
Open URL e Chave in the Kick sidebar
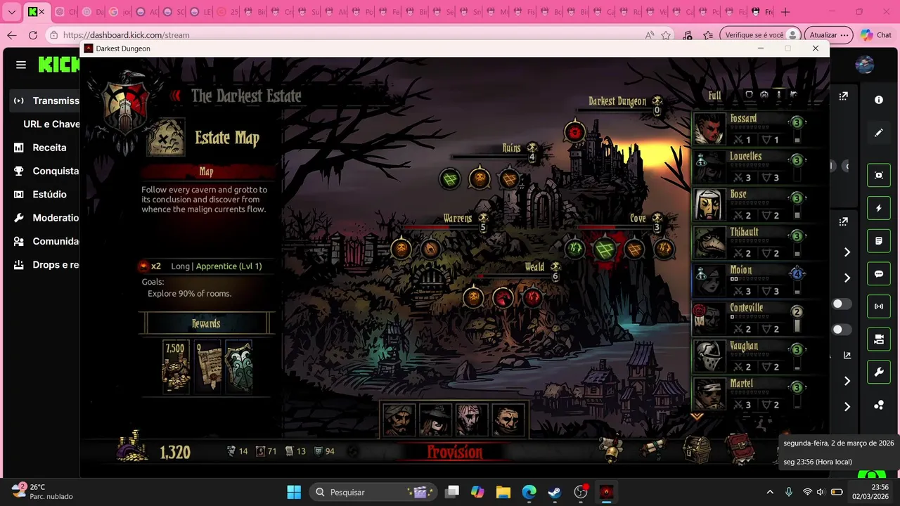[51, 124]
